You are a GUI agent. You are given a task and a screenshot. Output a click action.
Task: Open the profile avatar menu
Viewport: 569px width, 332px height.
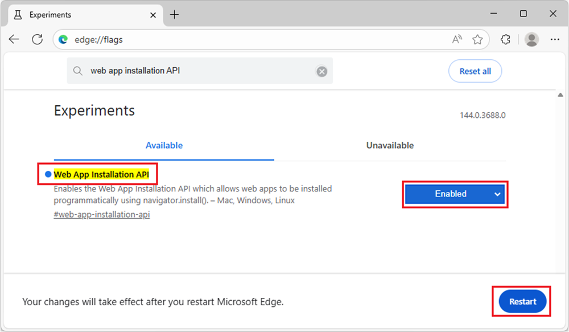coord(531,39)
